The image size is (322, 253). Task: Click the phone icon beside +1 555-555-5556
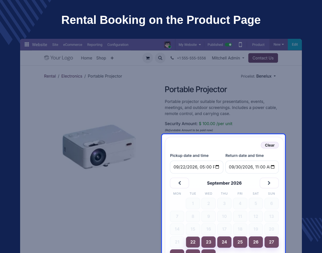tap(172, 58)
